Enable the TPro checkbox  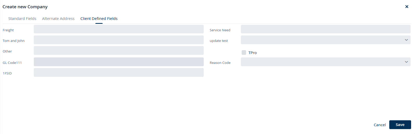[244, 53]
